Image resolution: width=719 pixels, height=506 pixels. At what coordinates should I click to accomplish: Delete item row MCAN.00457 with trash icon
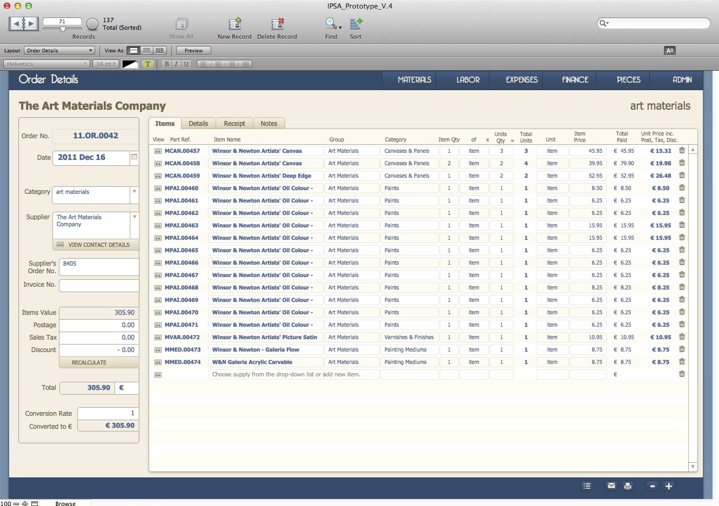pyautogui.click(x=682, y=151)
